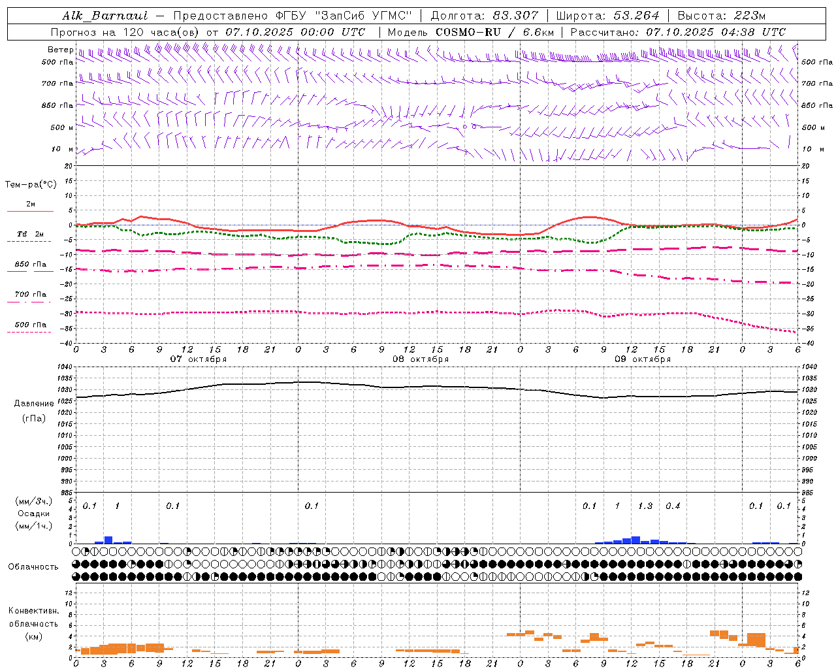
Task: Click the 07 октября date label
Action: click(199, 359)
